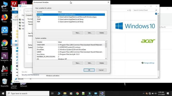The height and width of the screenshot is (96, 172).
Task: Click Value column header in system variables
Action: click(81, 42)
